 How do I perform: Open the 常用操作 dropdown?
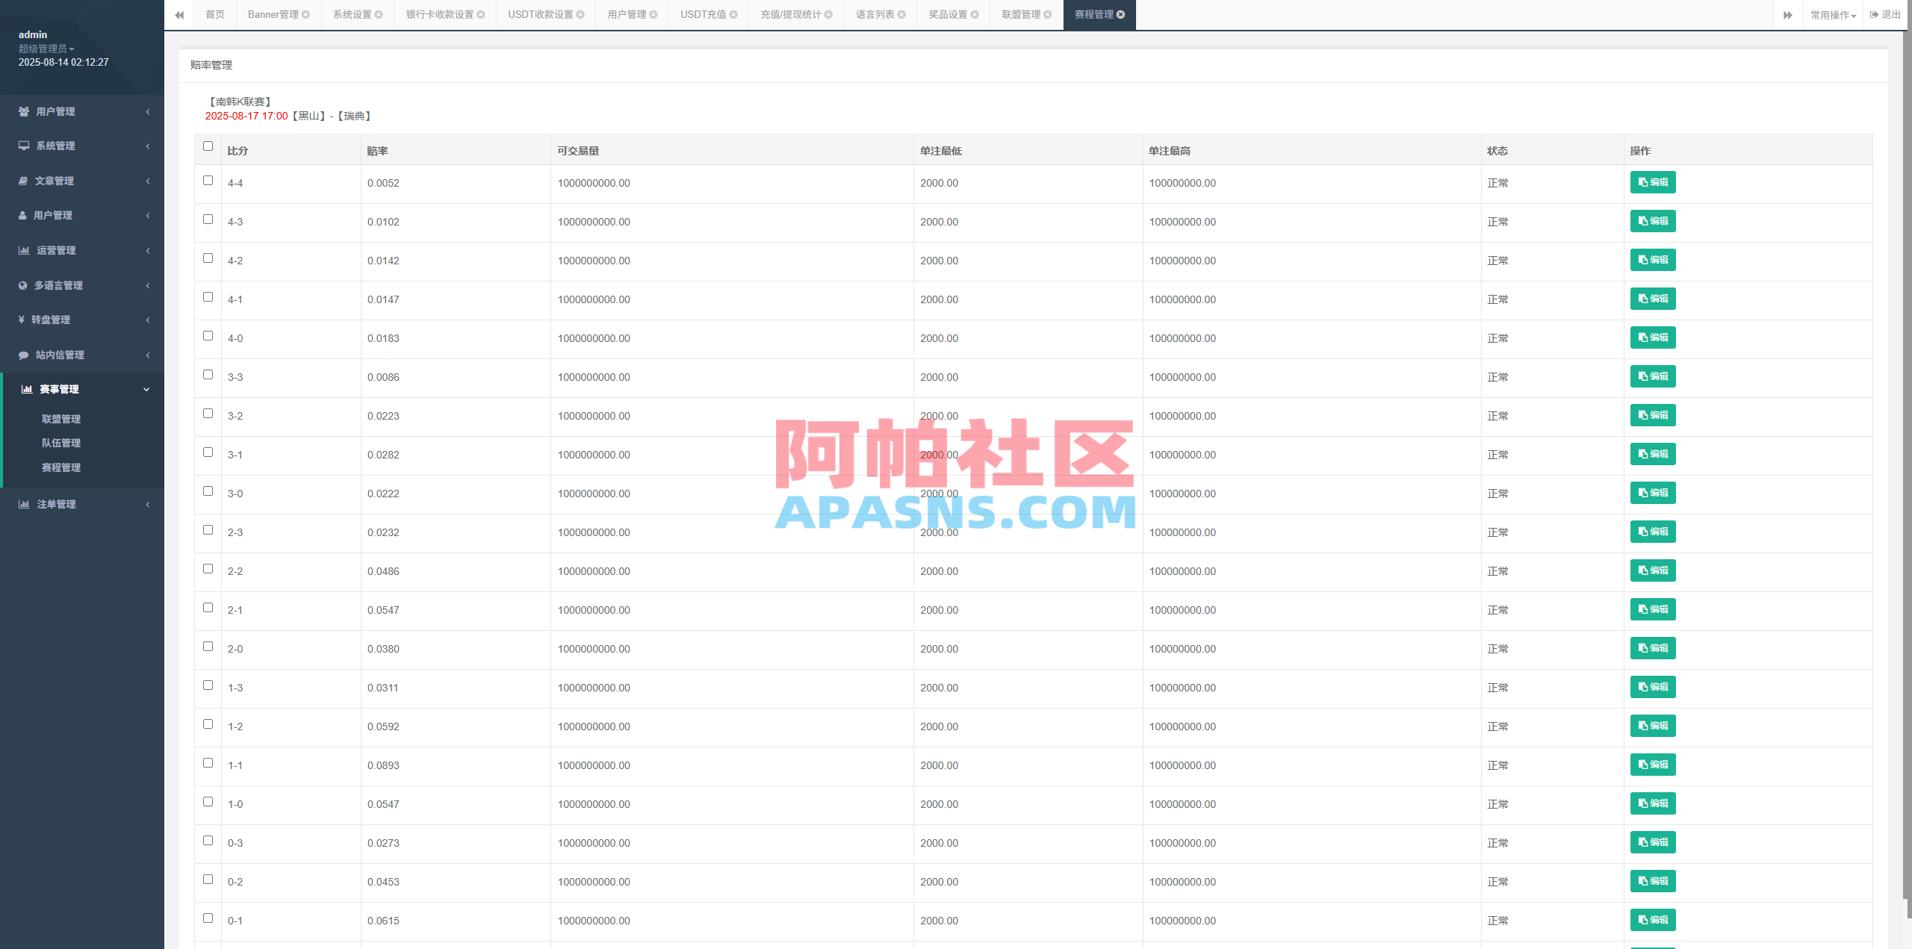(x=1834, y=14)
